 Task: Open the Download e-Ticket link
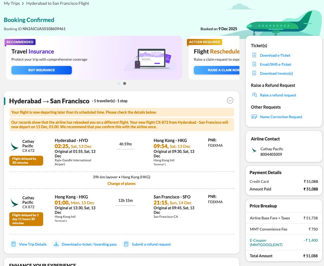275,55
